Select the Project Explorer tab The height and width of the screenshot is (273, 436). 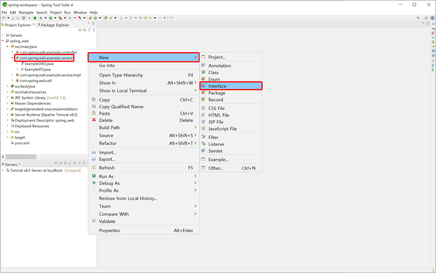click(x=18, y=25)
